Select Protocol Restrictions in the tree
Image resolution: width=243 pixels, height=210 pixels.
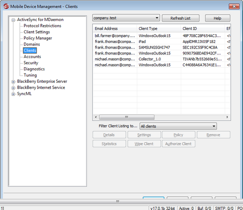pyautogui.click(x=42, y=26)
